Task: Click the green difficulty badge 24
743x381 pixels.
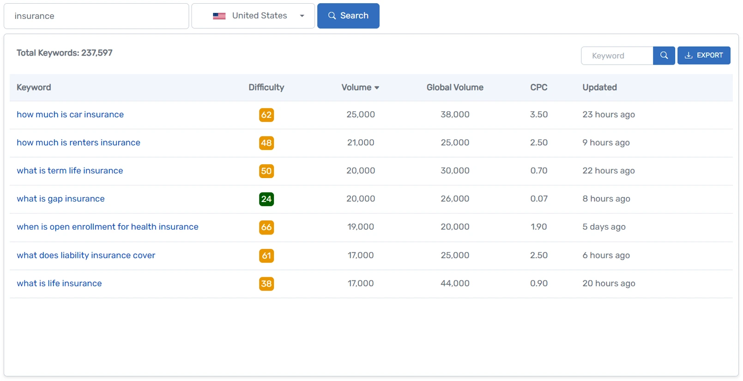Action: click(266, 199)
